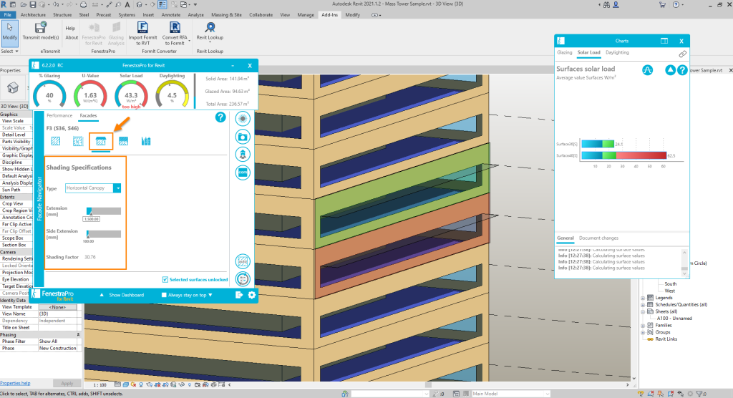Click the triangle up icon in Charts

670,70
